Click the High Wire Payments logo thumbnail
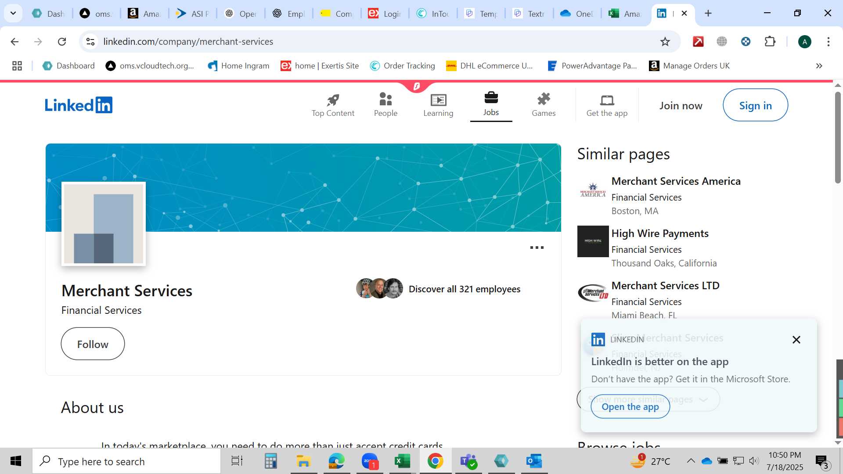The height and width of the screenshot is (474, 843). [x=593, y=241]
